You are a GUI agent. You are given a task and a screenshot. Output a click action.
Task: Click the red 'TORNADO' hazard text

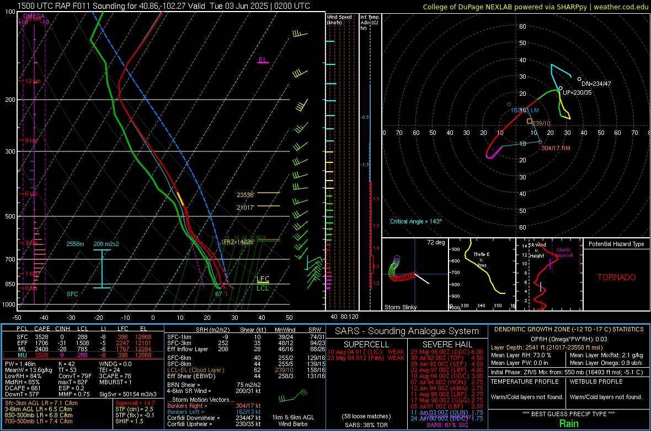point(617,277)
